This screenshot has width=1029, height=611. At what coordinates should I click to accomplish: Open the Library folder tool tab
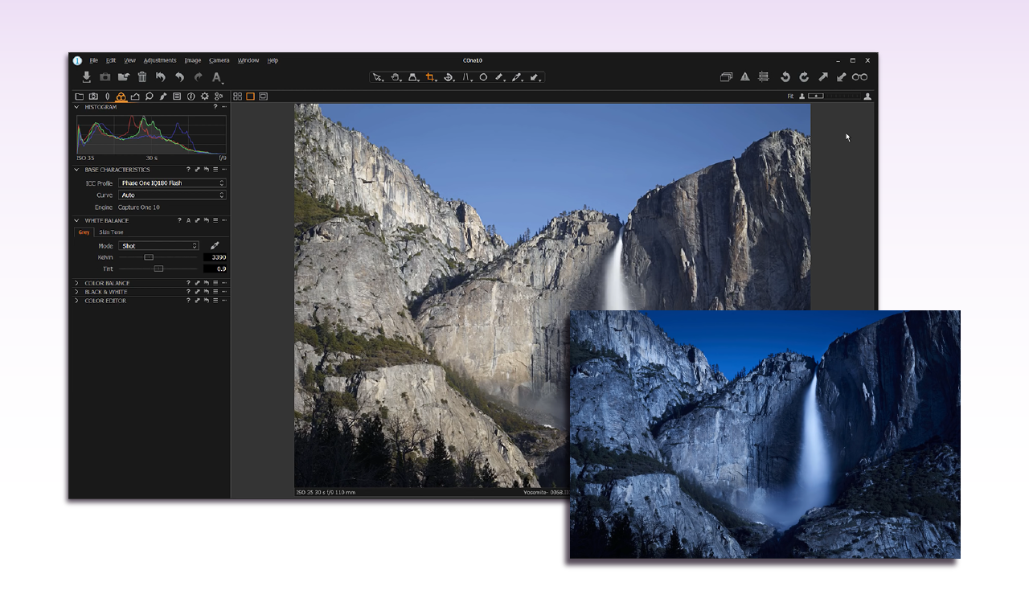click(79, 96)
